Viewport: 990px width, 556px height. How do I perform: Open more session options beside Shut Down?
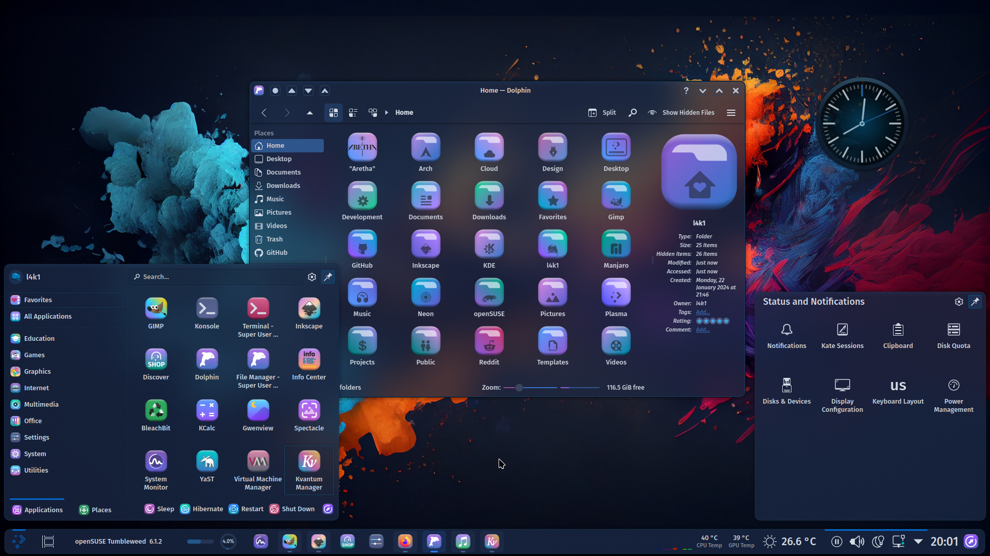(328, 509)
